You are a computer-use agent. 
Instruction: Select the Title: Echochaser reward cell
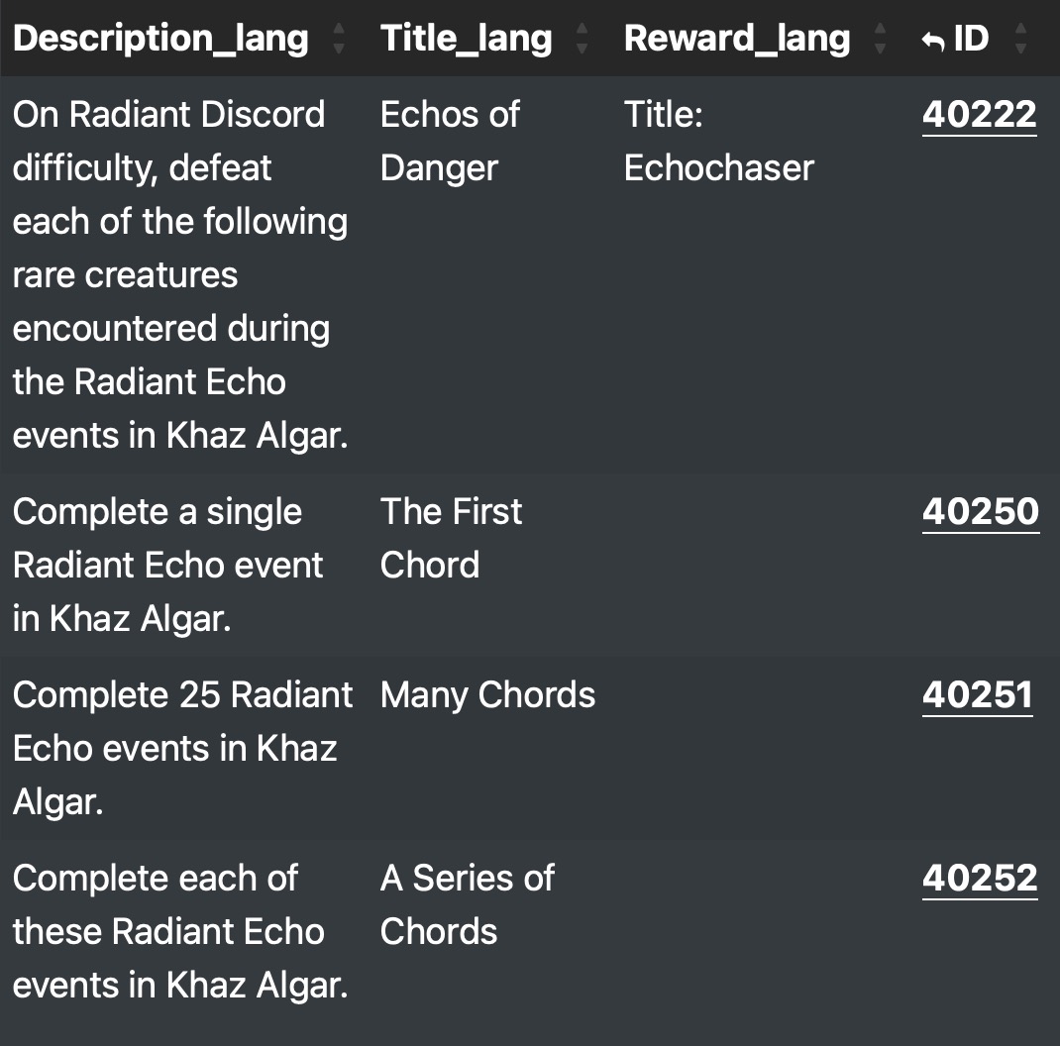pyautogui.click(x=718, y=141)
